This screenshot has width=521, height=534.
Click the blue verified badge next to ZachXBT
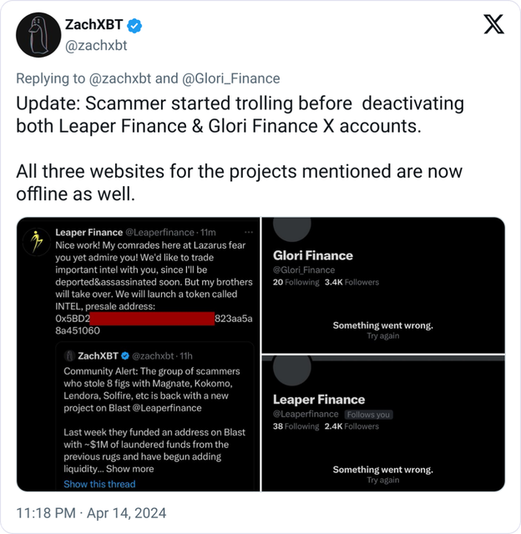[134, 26]
